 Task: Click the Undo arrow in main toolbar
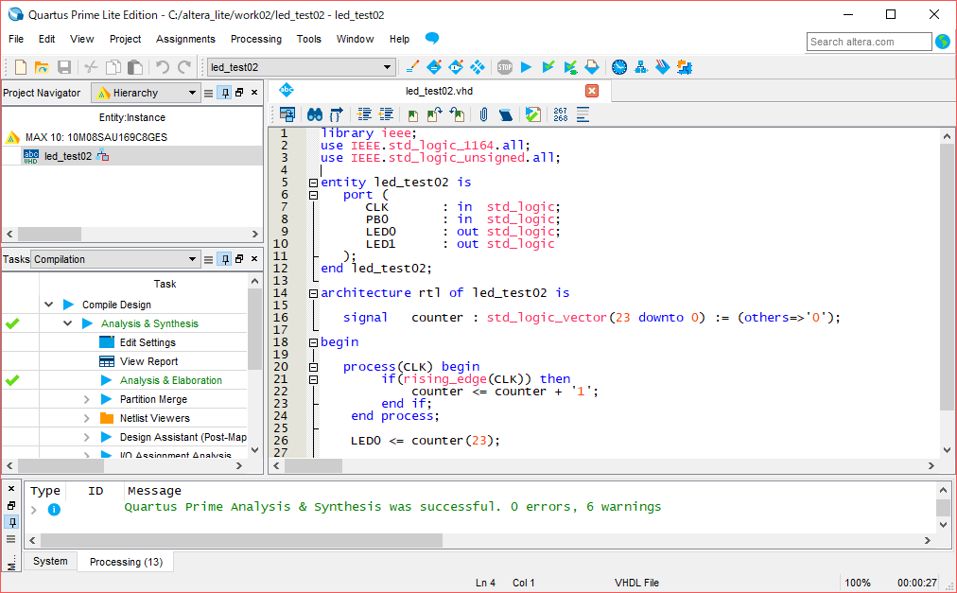coord(162,67)
